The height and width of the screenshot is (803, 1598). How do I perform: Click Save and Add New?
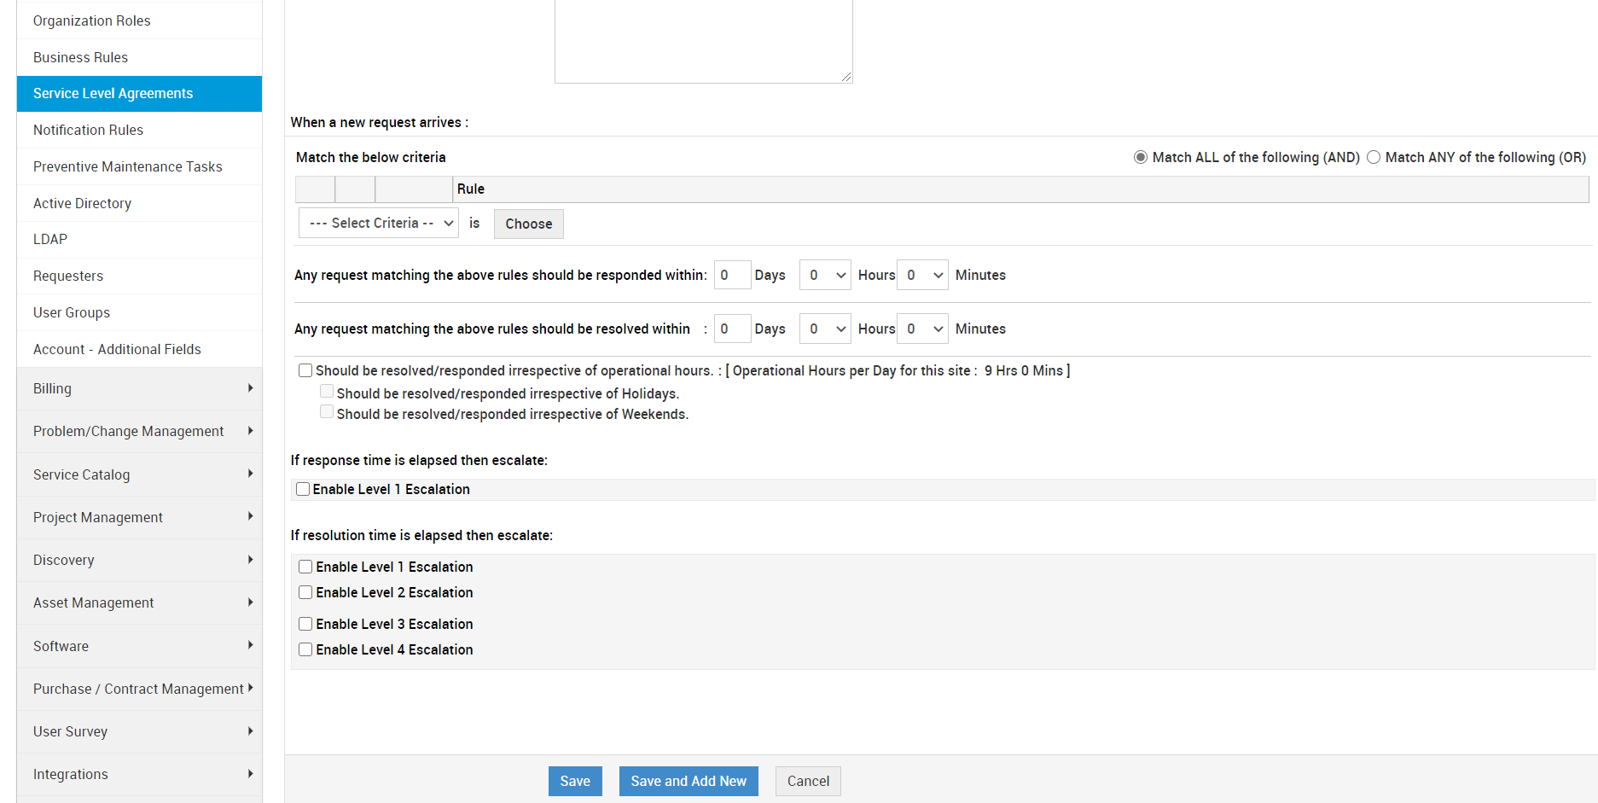point(689,781)
